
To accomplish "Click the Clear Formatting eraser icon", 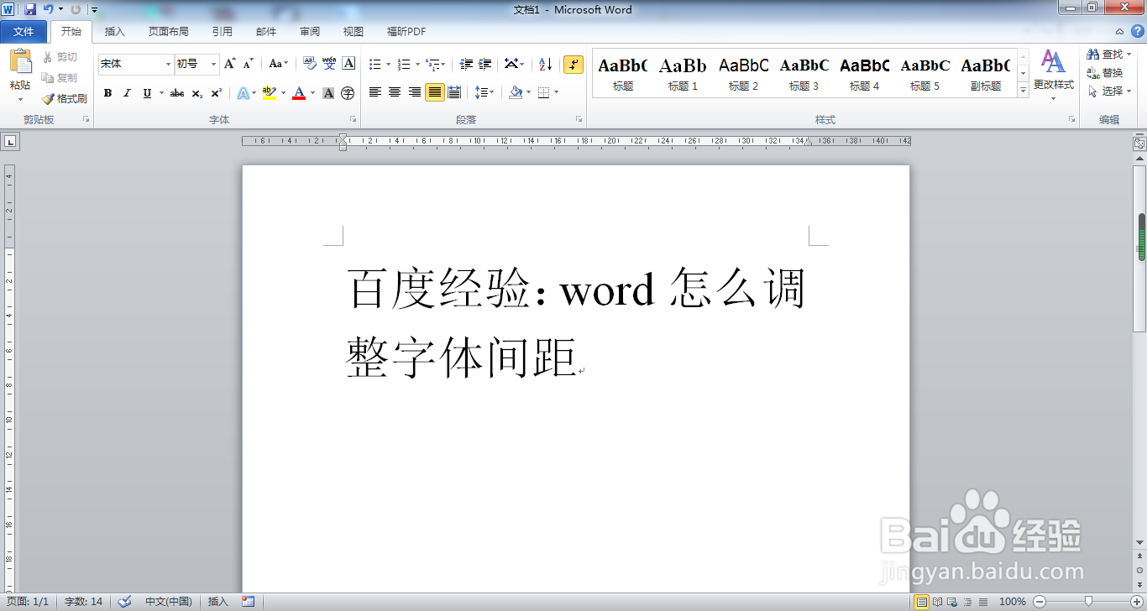I will tap(309, 64).
